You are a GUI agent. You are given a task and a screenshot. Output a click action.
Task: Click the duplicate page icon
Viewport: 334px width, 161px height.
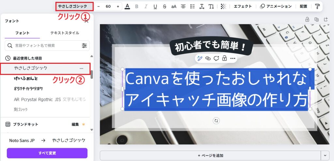click(316, 20)
